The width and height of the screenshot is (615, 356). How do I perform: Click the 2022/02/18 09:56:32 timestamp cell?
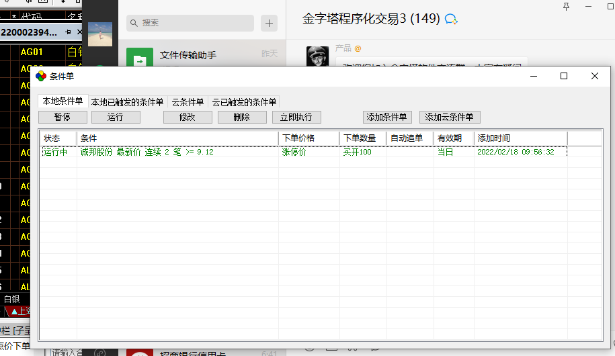(516, 152)
